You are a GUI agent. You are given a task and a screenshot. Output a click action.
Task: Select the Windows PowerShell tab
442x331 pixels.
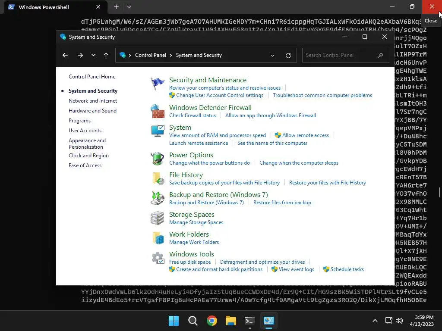point(55,7)
